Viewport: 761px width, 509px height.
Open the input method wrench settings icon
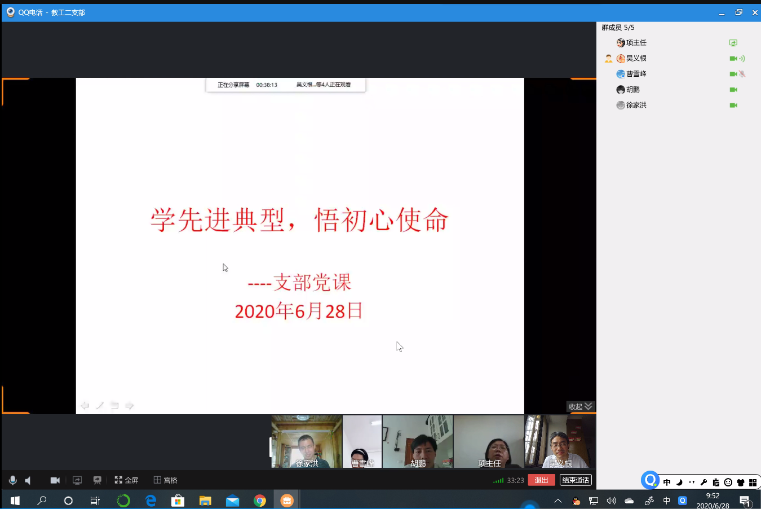pyautogui.click(x=704, y=482)
